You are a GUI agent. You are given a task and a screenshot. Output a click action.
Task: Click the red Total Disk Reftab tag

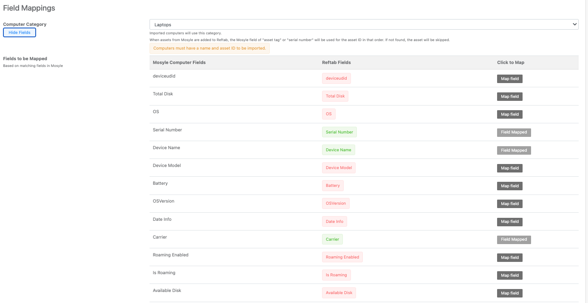335,96
